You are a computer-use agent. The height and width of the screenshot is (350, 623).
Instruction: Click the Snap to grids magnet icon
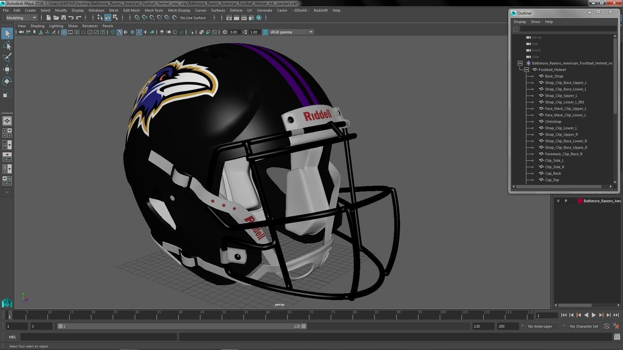coord(137,17)
